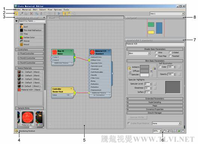This screenshot has width=198, height=144.
Task: Click the Pan to Selected icon
Action: pos(183,131)
